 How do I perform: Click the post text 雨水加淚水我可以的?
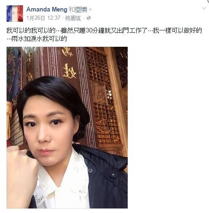tap(39, 39)
